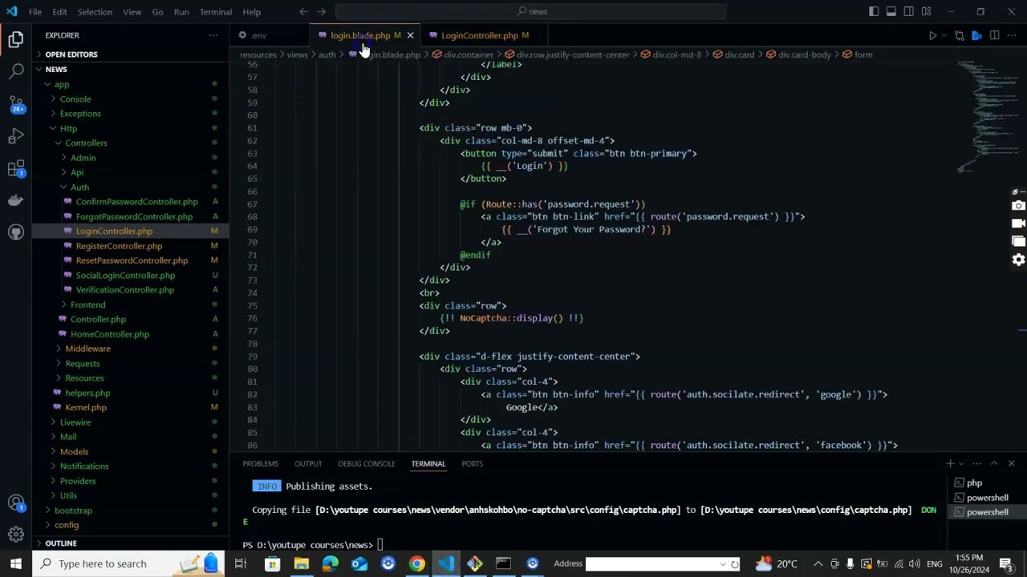Click the Explorer files icon
The width and height of the screenshot is (1027, 577).
[16, 39]
